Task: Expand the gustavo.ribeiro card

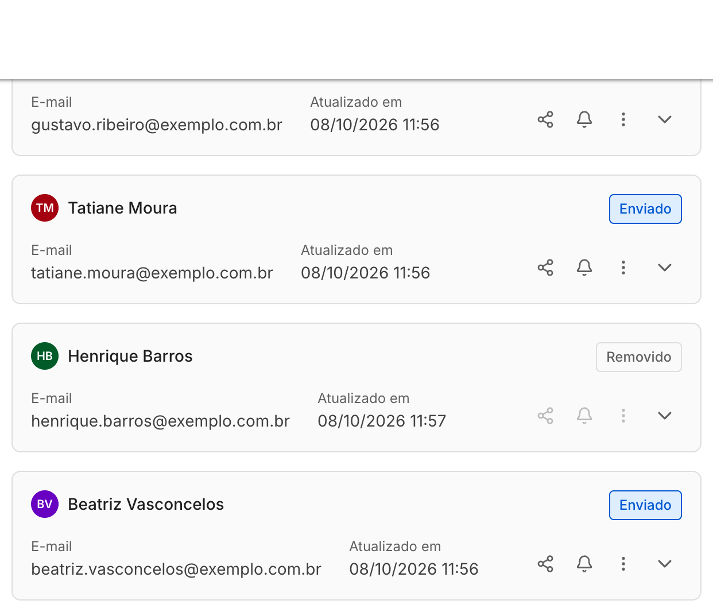Action: pyautogui.click(x=665, y=119)
